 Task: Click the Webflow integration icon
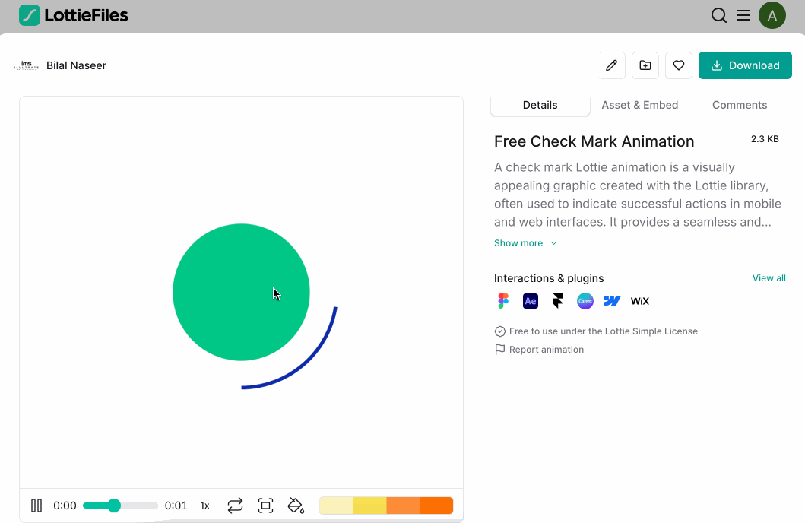pos(612,301)
